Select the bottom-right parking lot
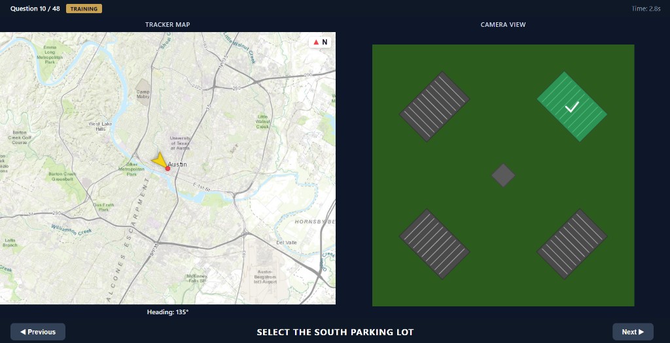 (x=572, y=244)
